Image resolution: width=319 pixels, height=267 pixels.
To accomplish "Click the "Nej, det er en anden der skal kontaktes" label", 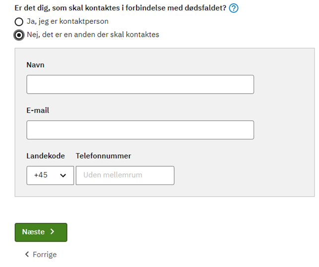I will coord(93,35).
